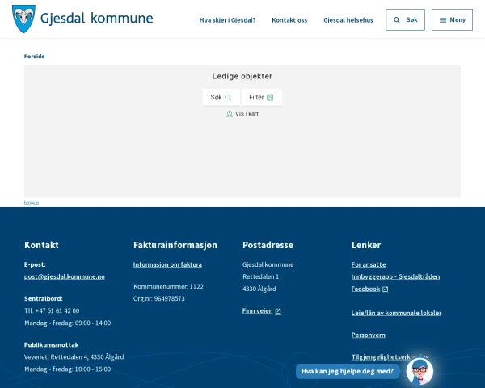The image size is (485, 388).
Task: Open Leie/lån av kommunale lokaler link
Action: (x=396, y=313)
